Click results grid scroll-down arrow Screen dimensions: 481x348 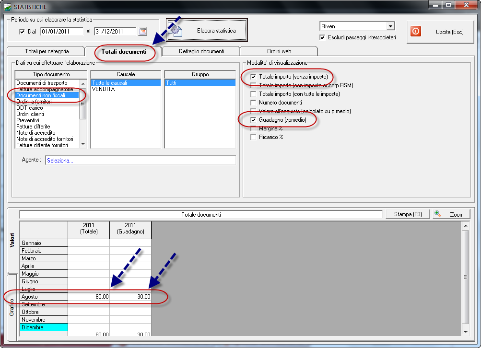(x=466, y=332)
